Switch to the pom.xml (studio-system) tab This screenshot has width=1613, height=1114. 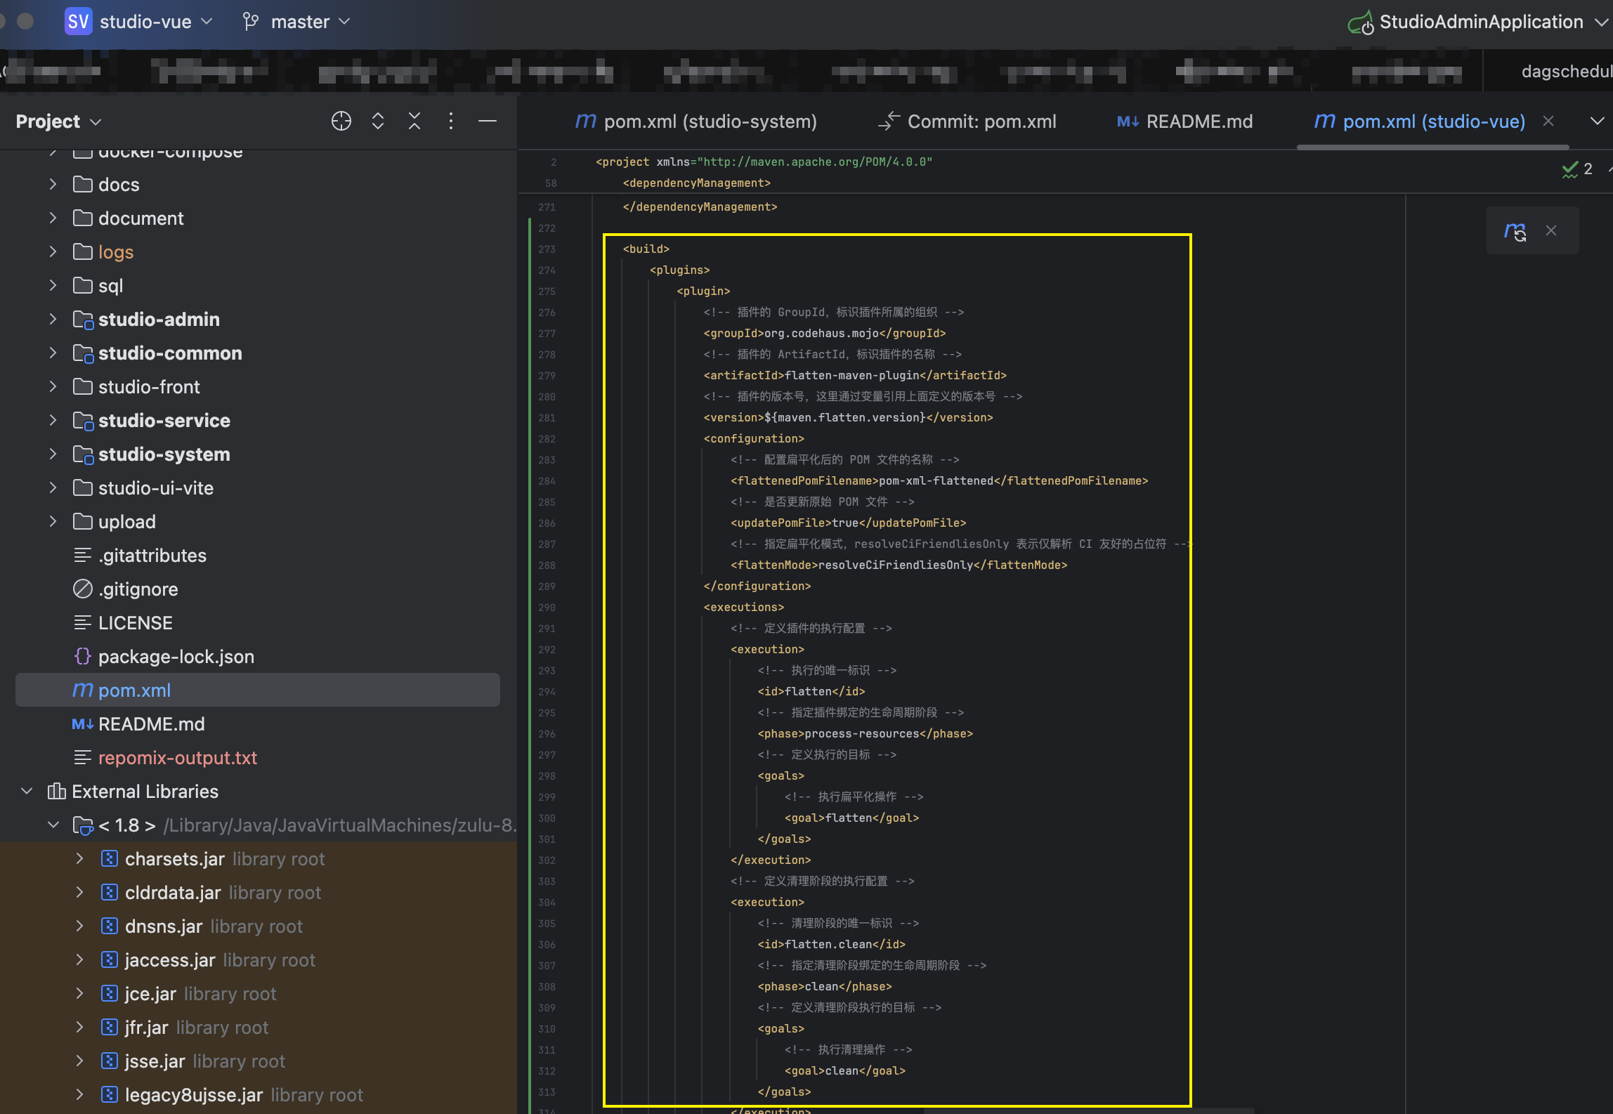[x=696, y=121]
